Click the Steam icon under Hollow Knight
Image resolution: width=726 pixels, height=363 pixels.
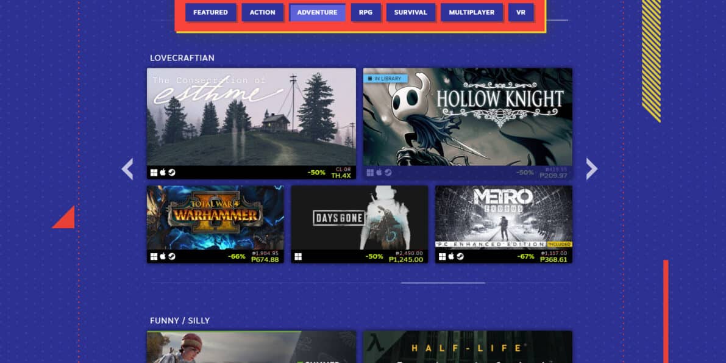point(388,173)
